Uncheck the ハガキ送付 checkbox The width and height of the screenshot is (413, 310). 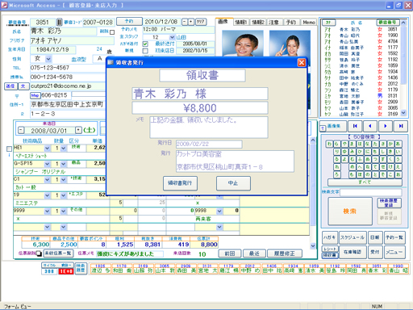pos(145,44)
